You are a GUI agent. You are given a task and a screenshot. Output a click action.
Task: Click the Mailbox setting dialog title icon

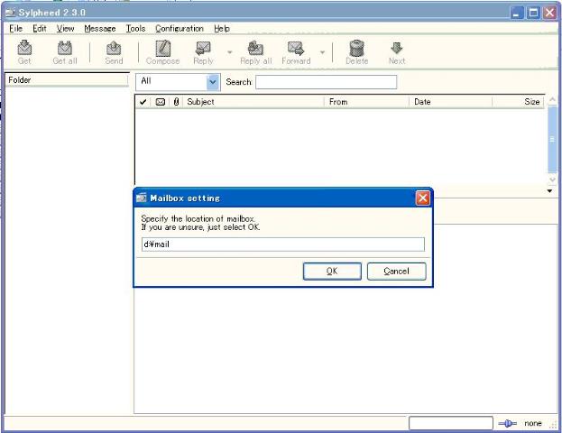tap(142, 198)
